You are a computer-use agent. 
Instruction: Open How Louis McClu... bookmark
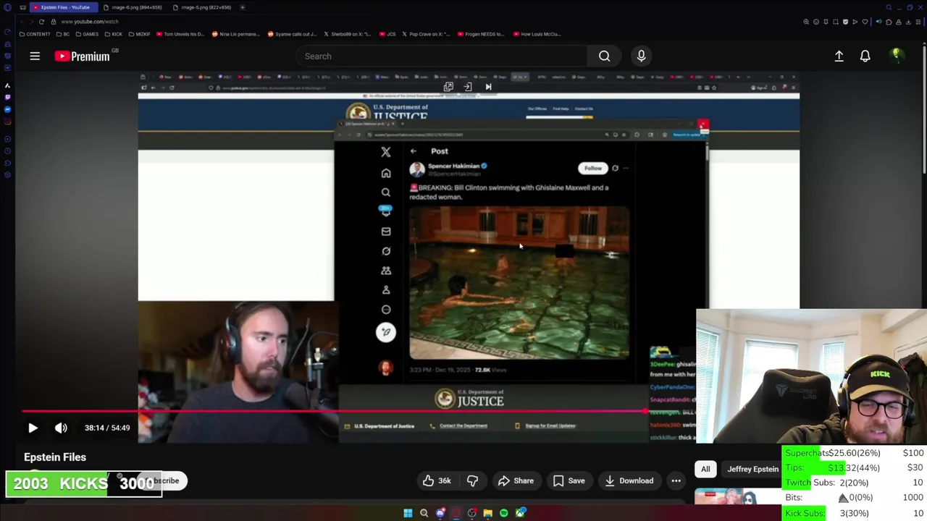(x=537, y=34)
